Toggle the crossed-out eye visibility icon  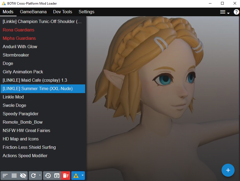tap(23, 176)
